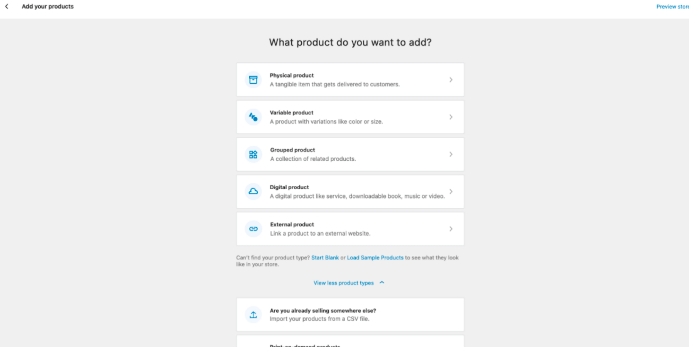Open the Preview store link
Image resolution: width=689 pixels, height=347 pixels.
coord(672,7)
